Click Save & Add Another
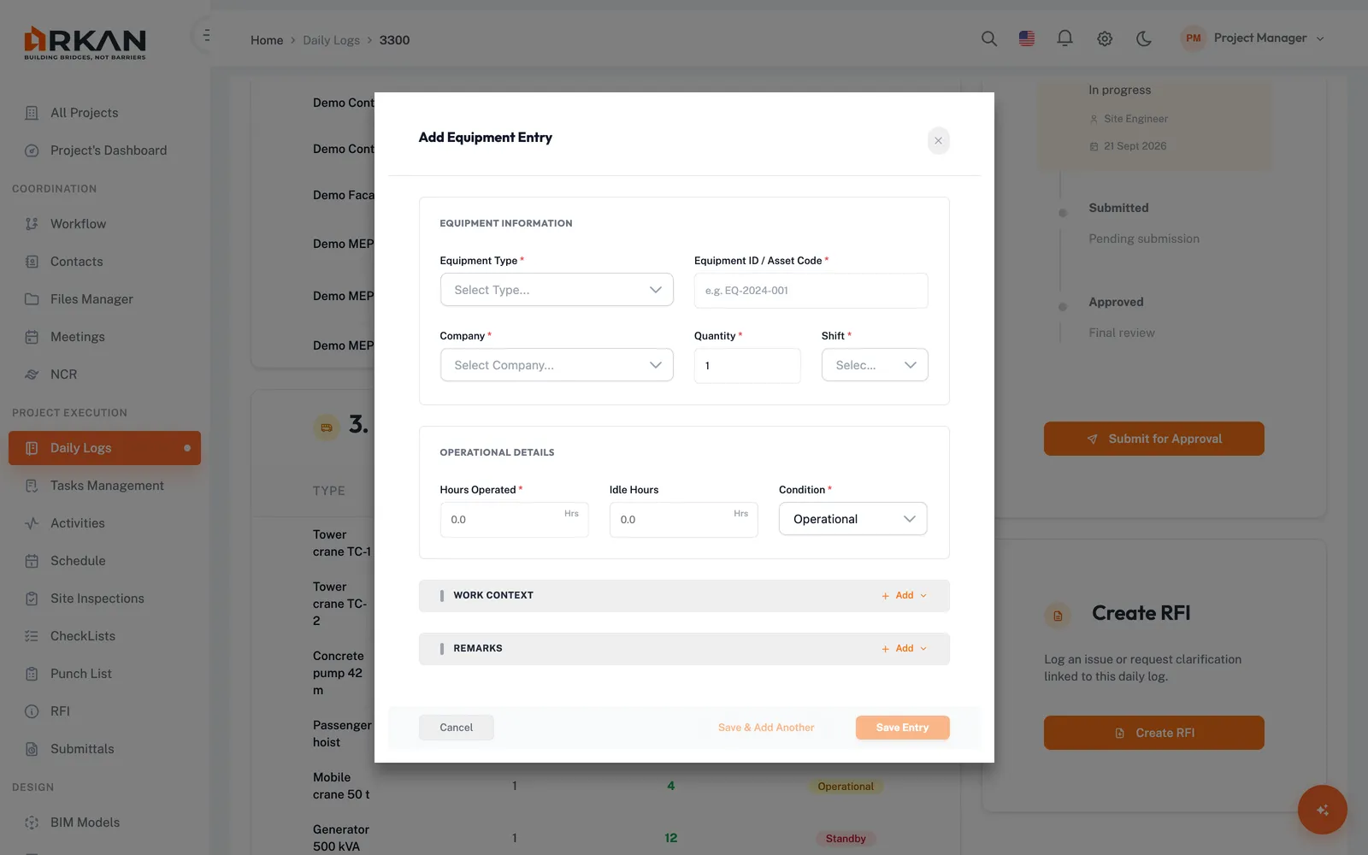This screenshot has height=855, width=1368. (x=766, y=728)
